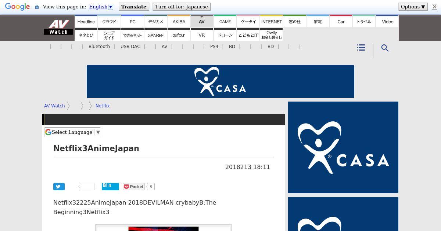
Task: Open the qufour tab
Action: [179, 35]
